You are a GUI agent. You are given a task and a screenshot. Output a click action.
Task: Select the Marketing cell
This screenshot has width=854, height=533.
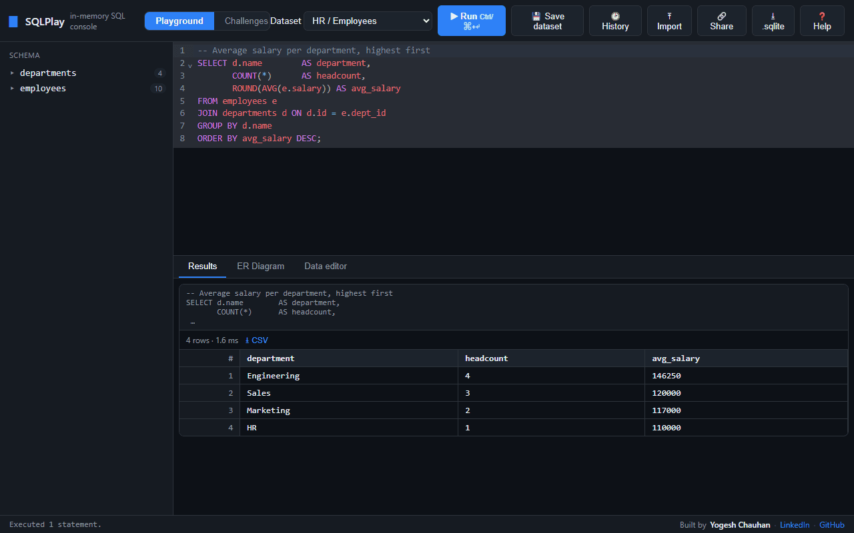pos(349,410)
